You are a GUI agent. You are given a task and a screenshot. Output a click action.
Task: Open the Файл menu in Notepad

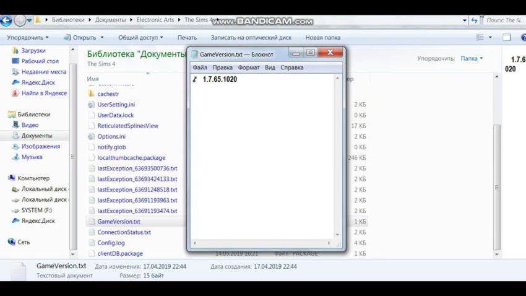(199, 67)
